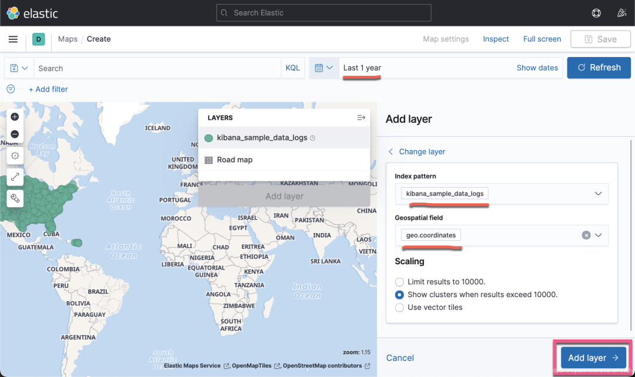The height and width of the screenshot is (377, 635).
Task: Click the Refresh button
Action: [599, 68]
